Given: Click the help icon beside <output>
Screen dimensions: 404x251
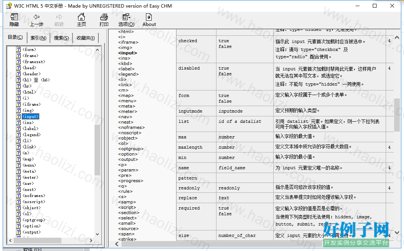Looking at the screenshot, I should click(18, 232).
